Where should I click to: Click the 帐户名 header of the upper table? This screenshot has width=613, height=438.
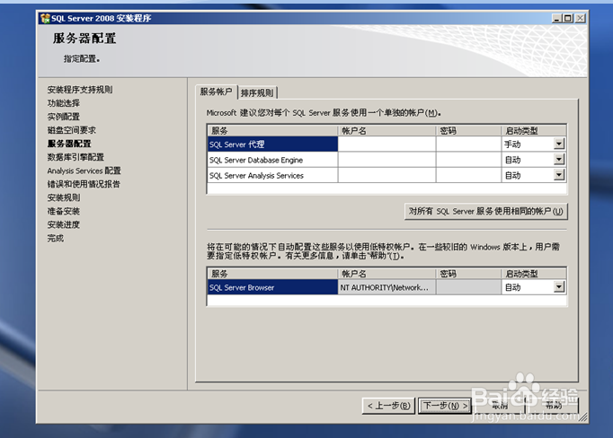tap(386, 130)
